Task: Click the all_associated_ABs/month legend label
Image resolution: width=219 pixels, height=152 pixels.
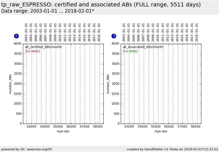Action: click(143, 47)
